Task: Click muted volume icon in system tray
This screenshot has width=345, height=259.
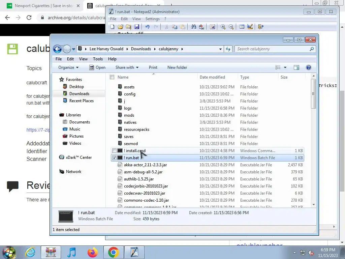Action: pyautogui.click(x=311, y=253)
